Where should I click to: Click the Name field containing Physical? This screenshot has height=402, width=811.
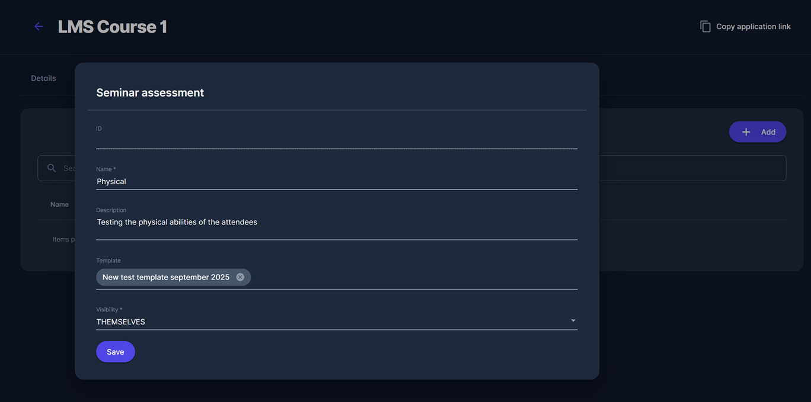pos(336,181)
